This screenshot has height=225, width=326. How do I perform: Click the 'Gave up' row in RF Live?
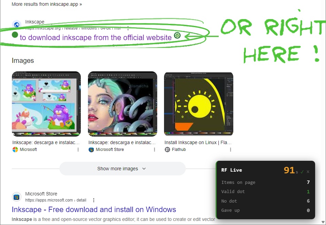coord(266,210)
